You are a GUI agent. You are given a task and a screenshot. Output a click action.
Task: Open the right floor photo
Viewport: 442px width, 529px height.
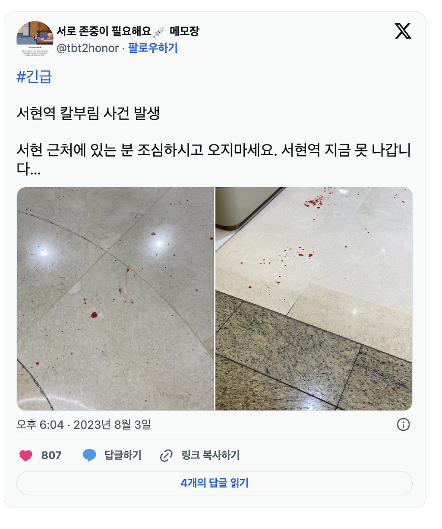pyautogui.click(x=314, y=299)
